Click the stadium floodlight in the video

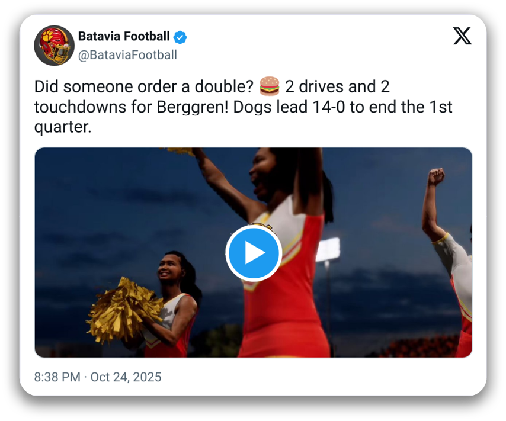click(x=327, y=250)
